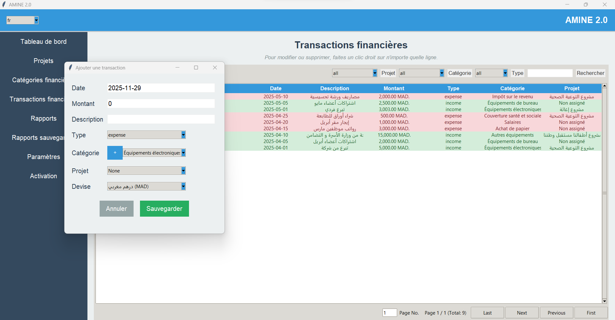Click the AMINE 2.0 feather icon in titlebar

pos(4,4)
